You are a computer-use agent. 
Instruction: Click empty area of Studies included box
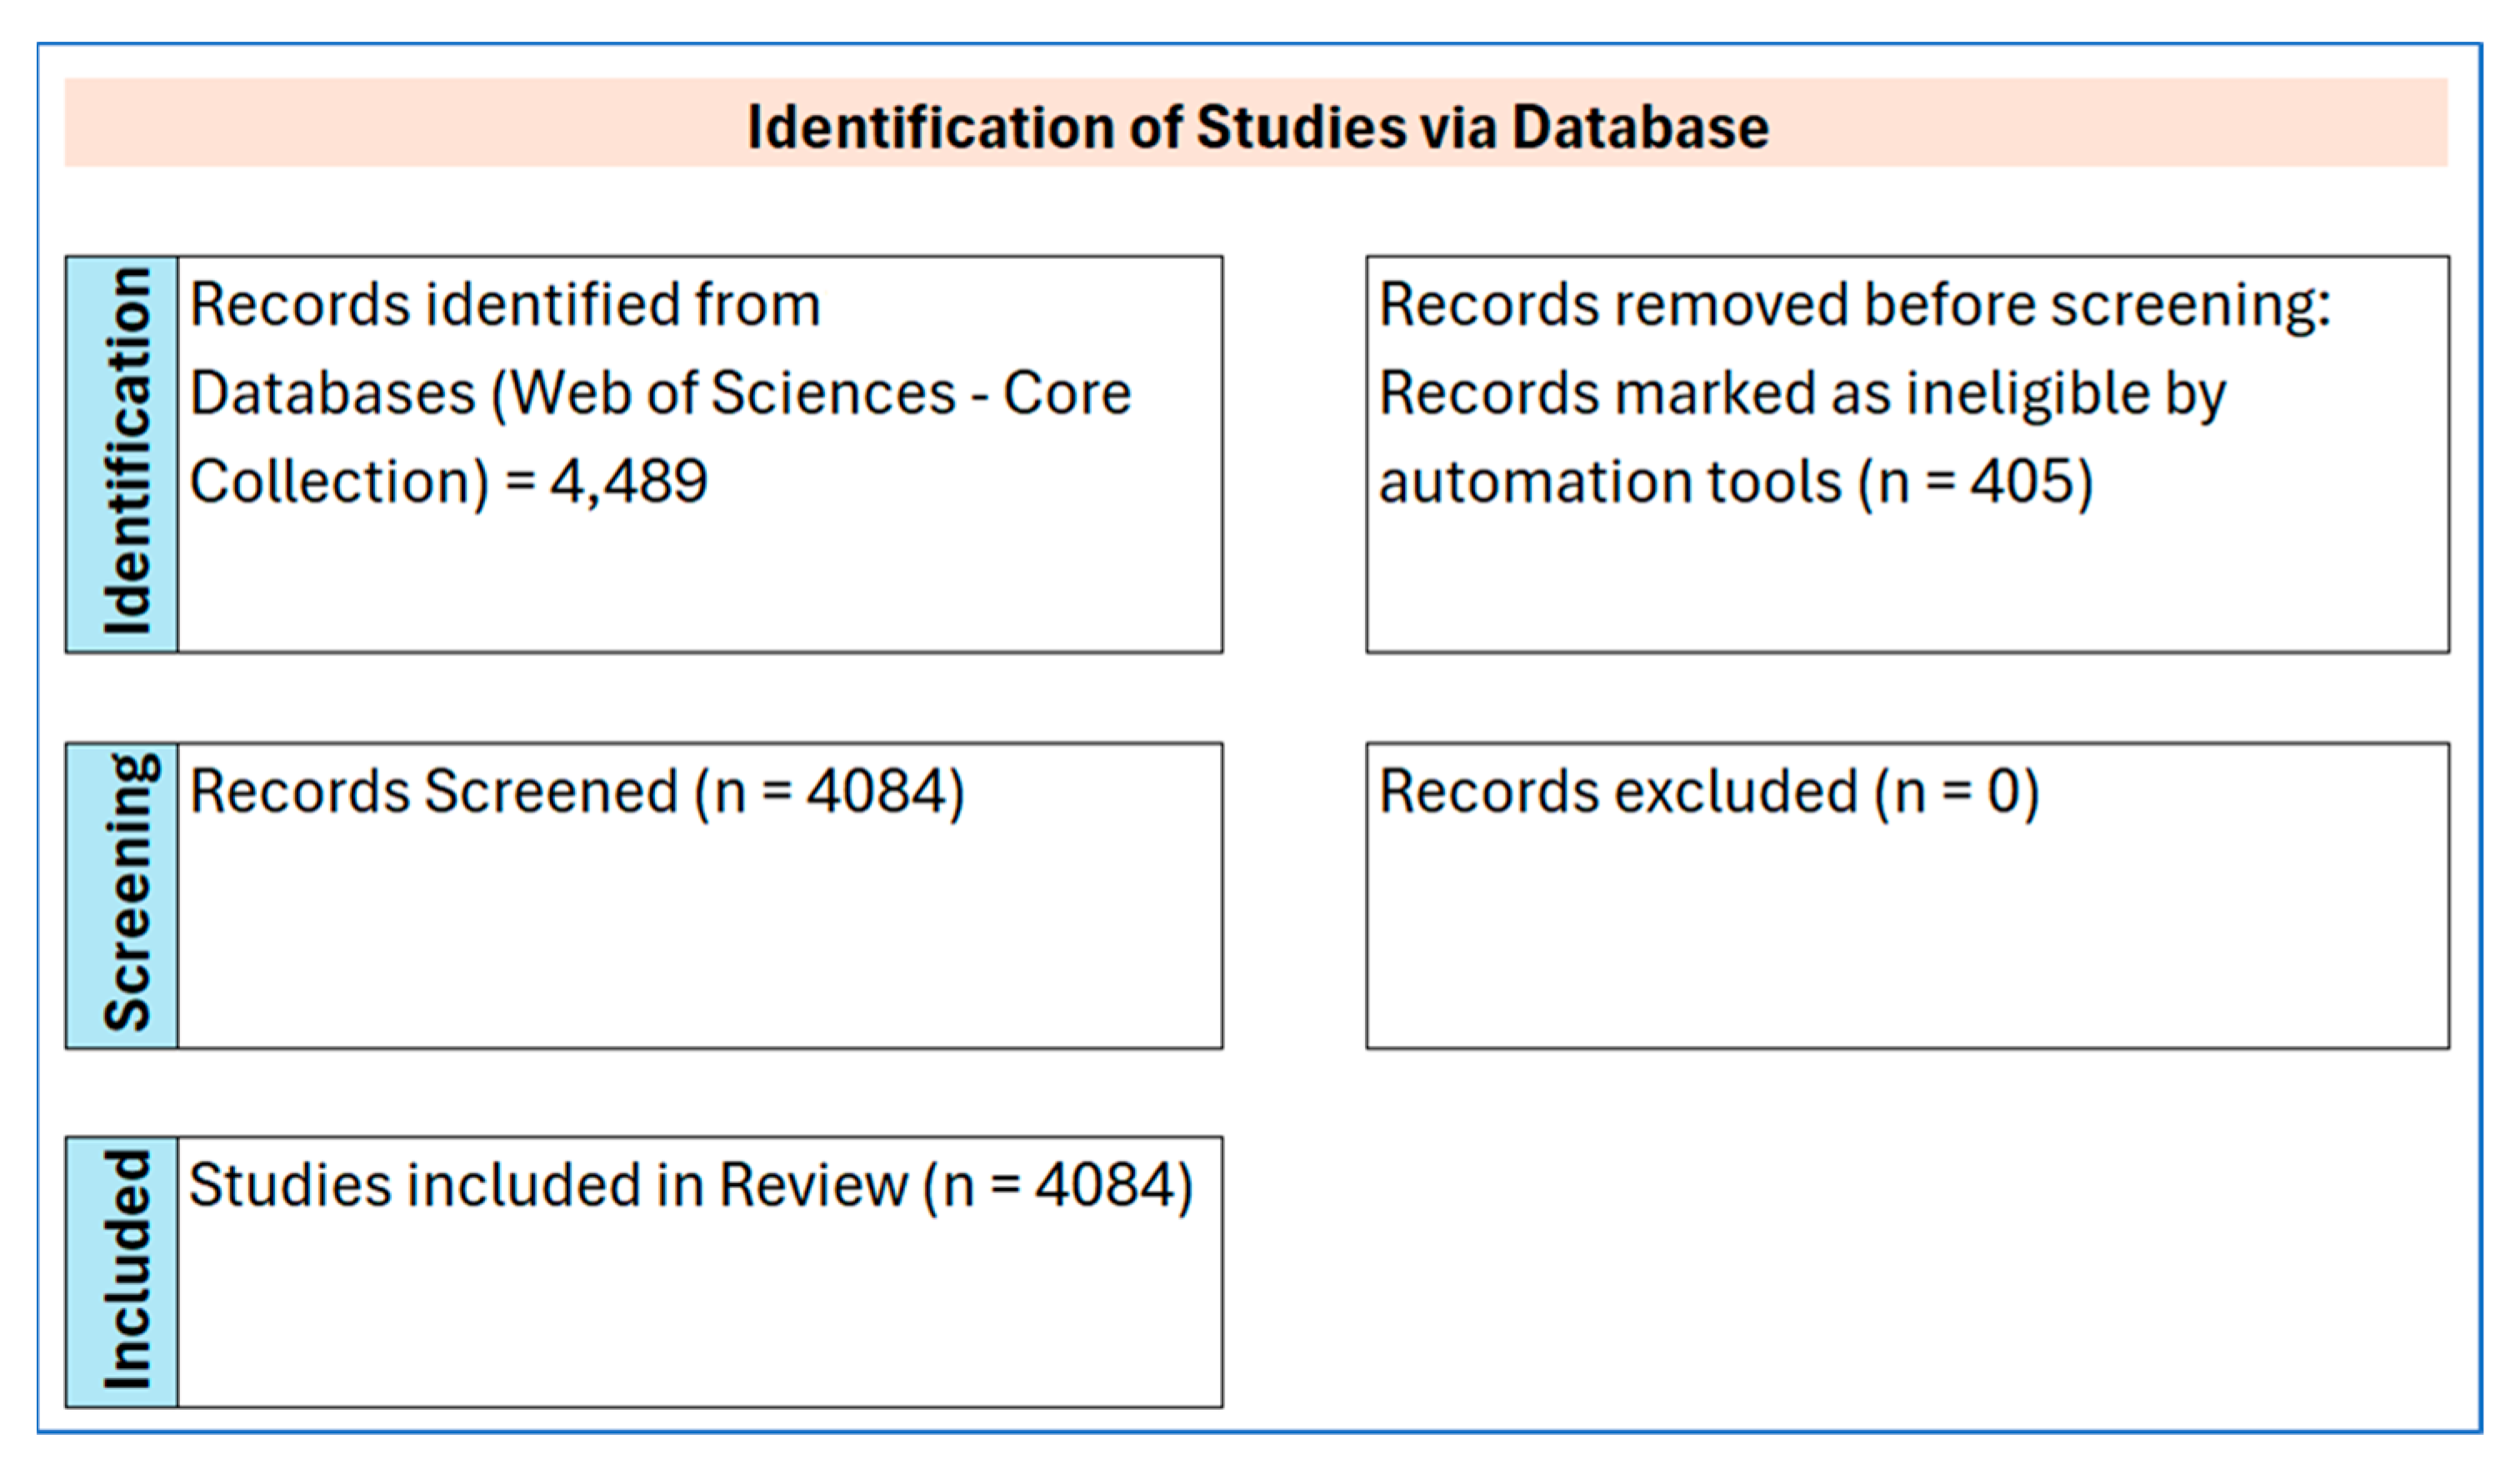[x=700, y=1321]
